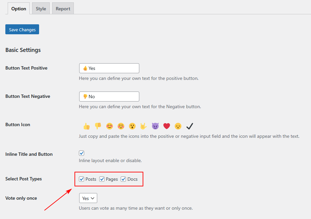The height and width of the screenshot is (219, 311).
Task: Uncheck the Docs post type checkbox
Action: point(124,179)
